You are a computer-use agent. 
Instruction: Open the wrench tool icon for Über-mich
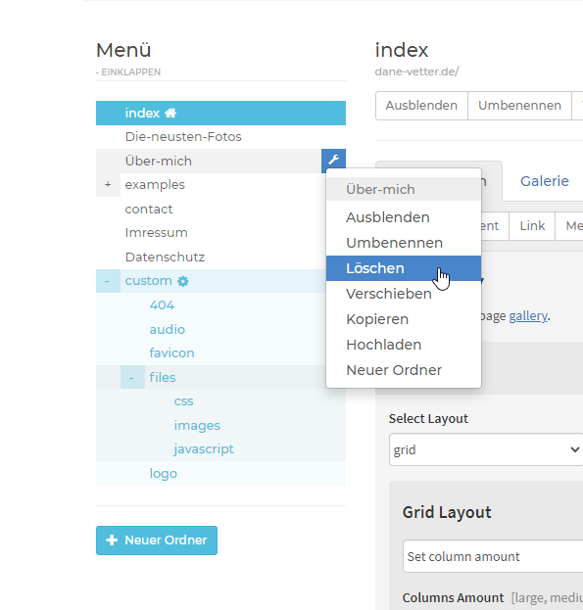(x=333, y=161)
